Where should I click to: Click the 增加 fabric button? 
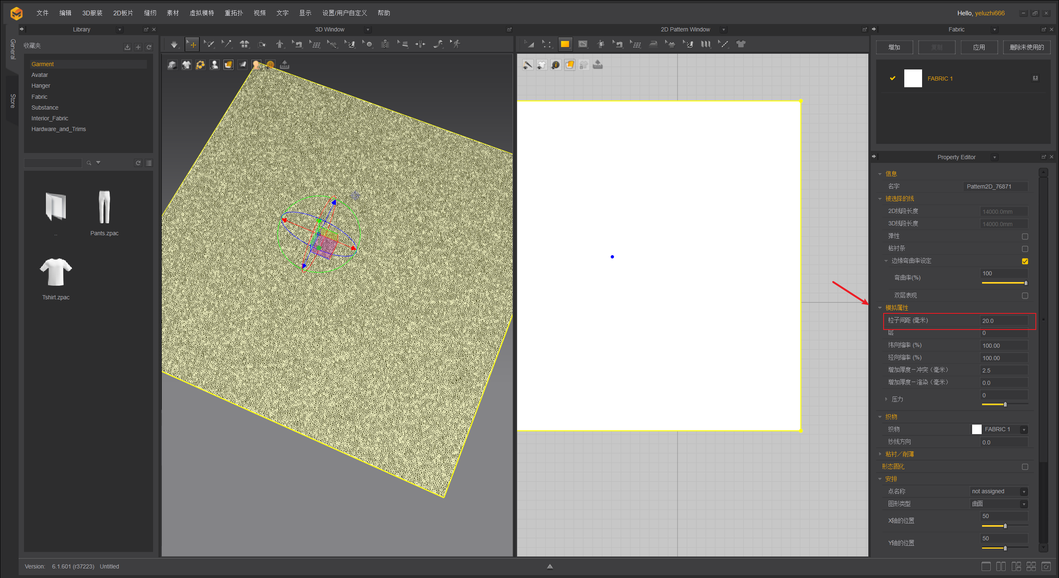coord(894,48)
